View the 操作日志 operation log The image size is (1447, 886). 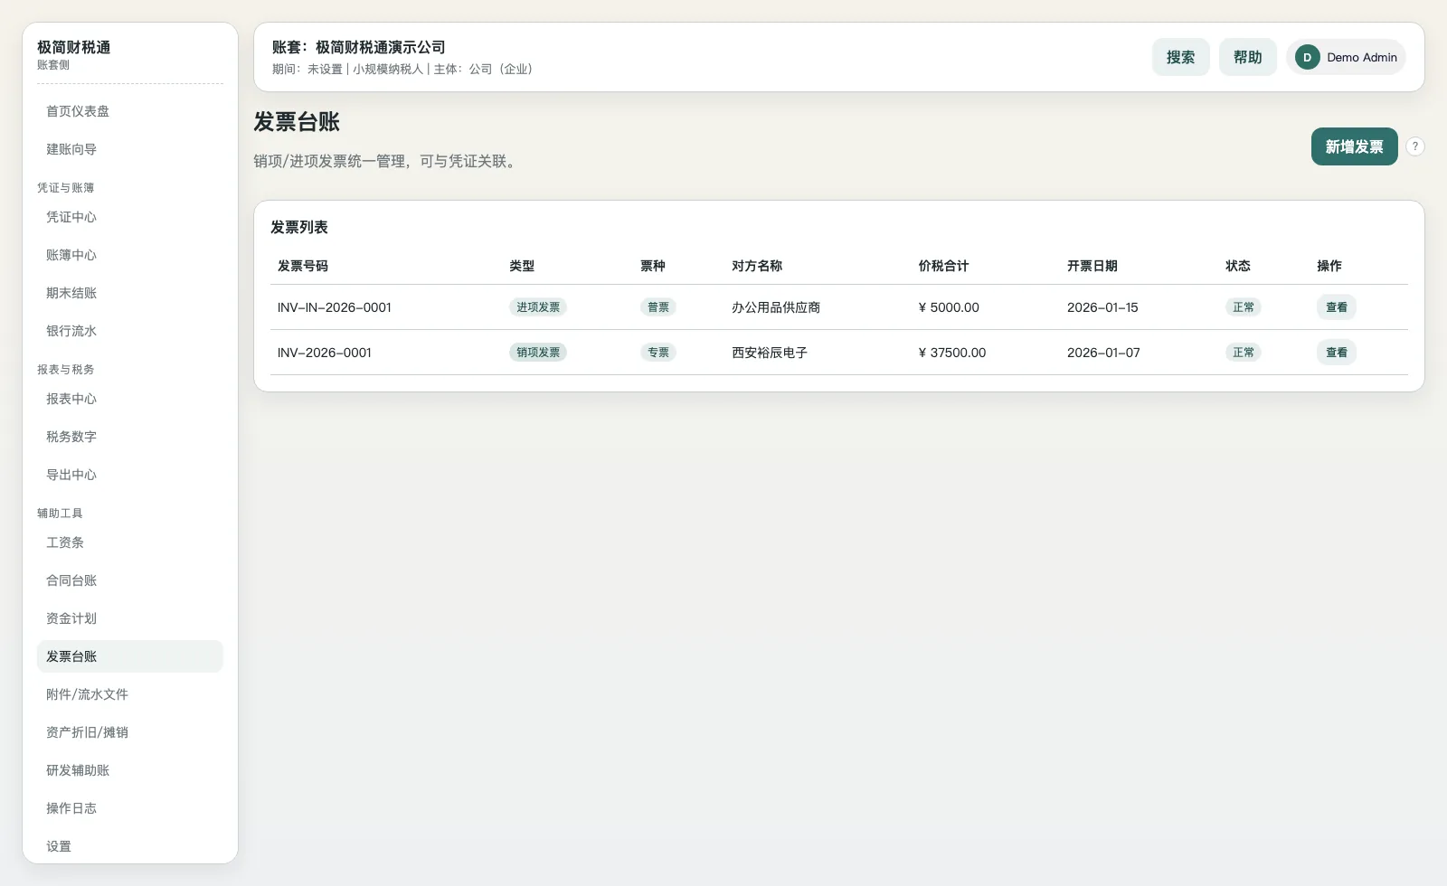click(x=71, y=807)
